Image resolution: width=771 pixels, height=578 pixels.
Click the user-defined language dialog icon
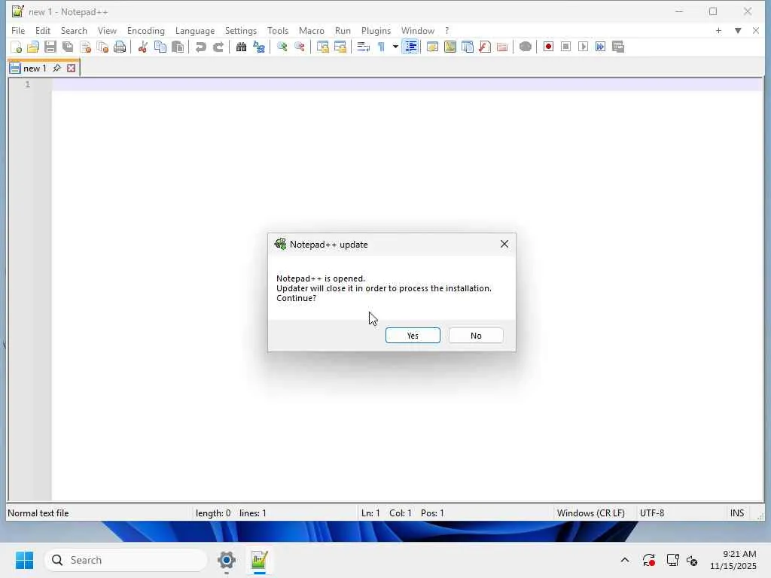pyautogui.click(x=433, y=47)
